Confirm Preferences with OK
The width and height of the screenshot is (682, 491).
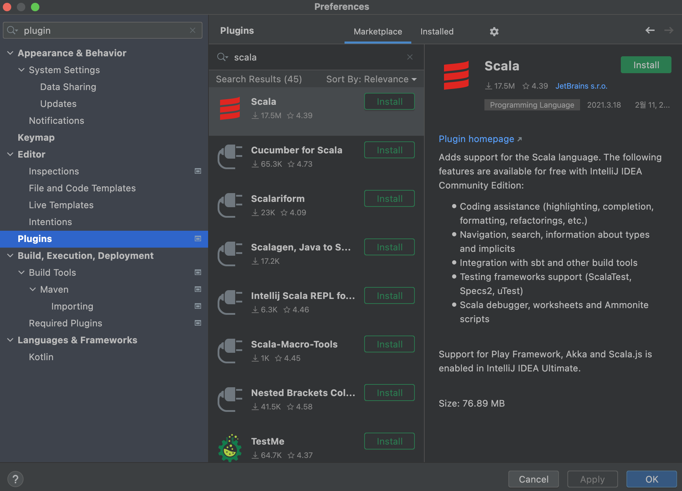651,479
